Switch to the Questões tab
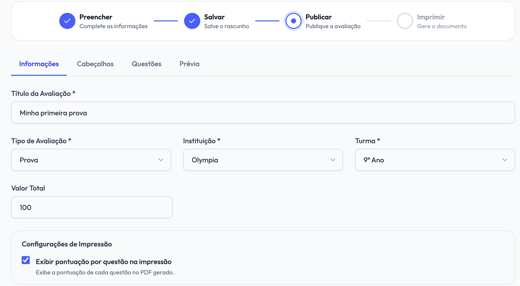 point(147,64)
